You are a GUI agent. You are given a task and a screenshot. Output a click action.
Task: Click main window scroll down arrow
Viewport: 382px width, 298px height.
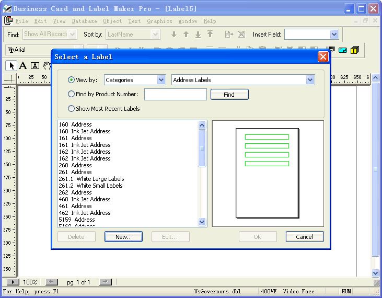coord(375,273)
